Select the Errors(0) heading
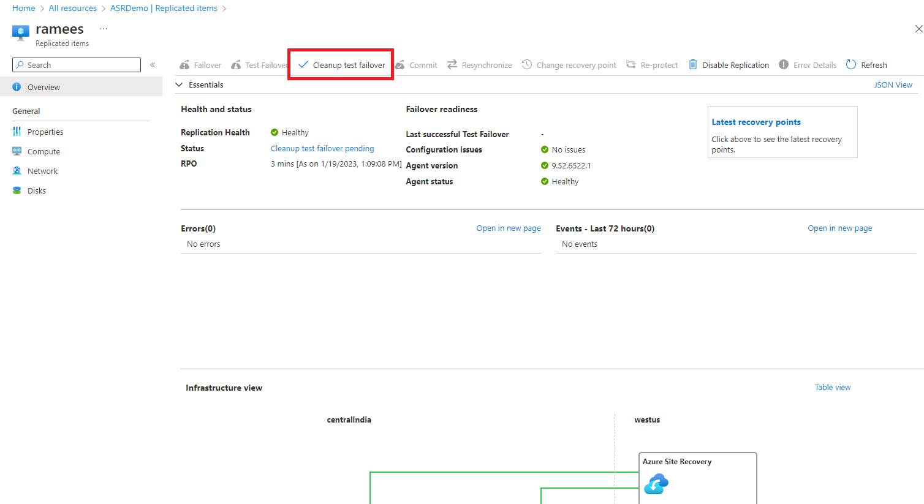 click(198, 228)
